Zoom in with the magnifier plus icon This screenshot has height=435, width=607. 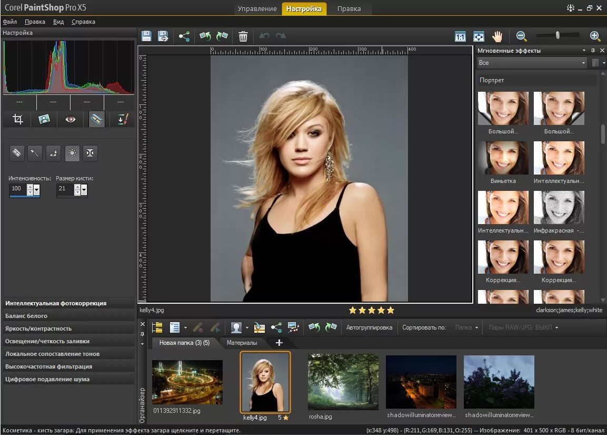pyautogui.click(x=595, y=36)
